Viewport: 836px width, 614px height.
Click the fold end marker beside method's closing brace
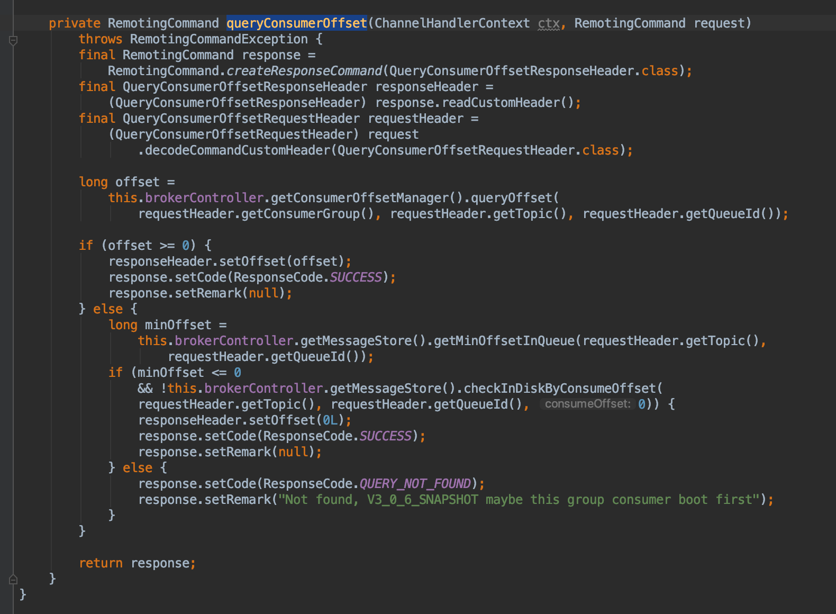pos(13,579)
